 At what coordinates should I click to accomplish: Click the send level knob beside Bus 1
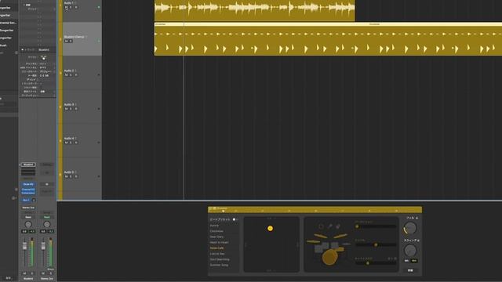tap(34, 201)
